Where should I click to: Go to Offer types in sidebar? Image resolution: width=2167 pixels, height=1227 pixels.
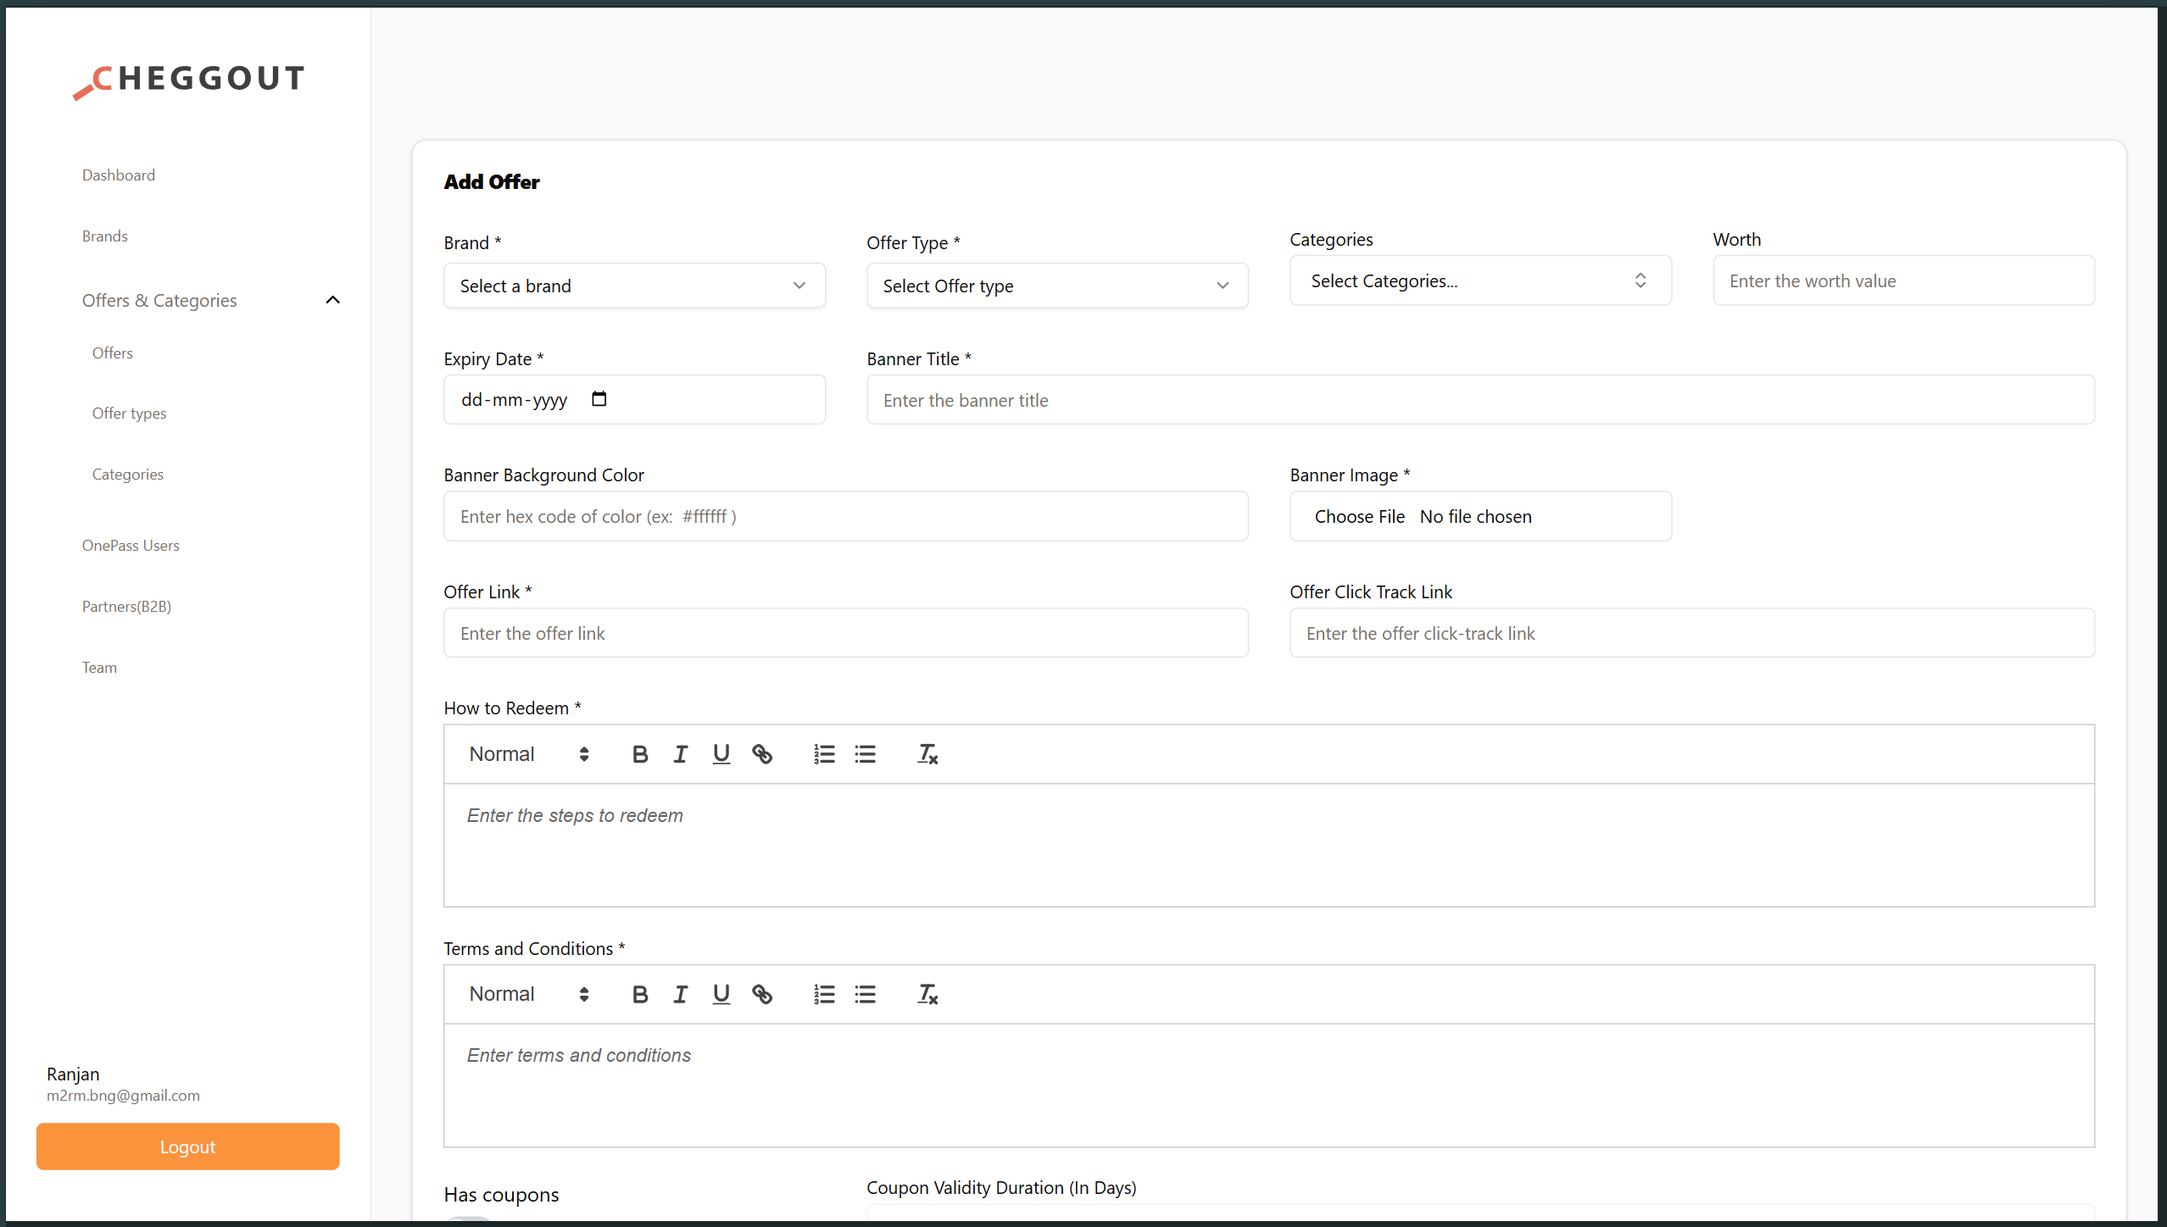click(129, 414)
